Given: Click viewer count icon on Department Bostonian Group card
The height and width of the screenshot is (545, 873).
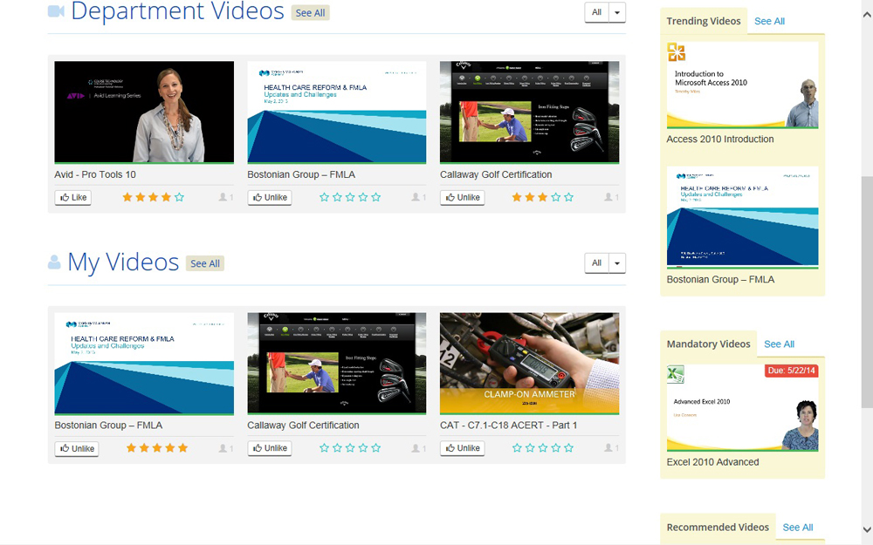Looking at the screenshot, I should pyautogui.click(x=416, y=197).
